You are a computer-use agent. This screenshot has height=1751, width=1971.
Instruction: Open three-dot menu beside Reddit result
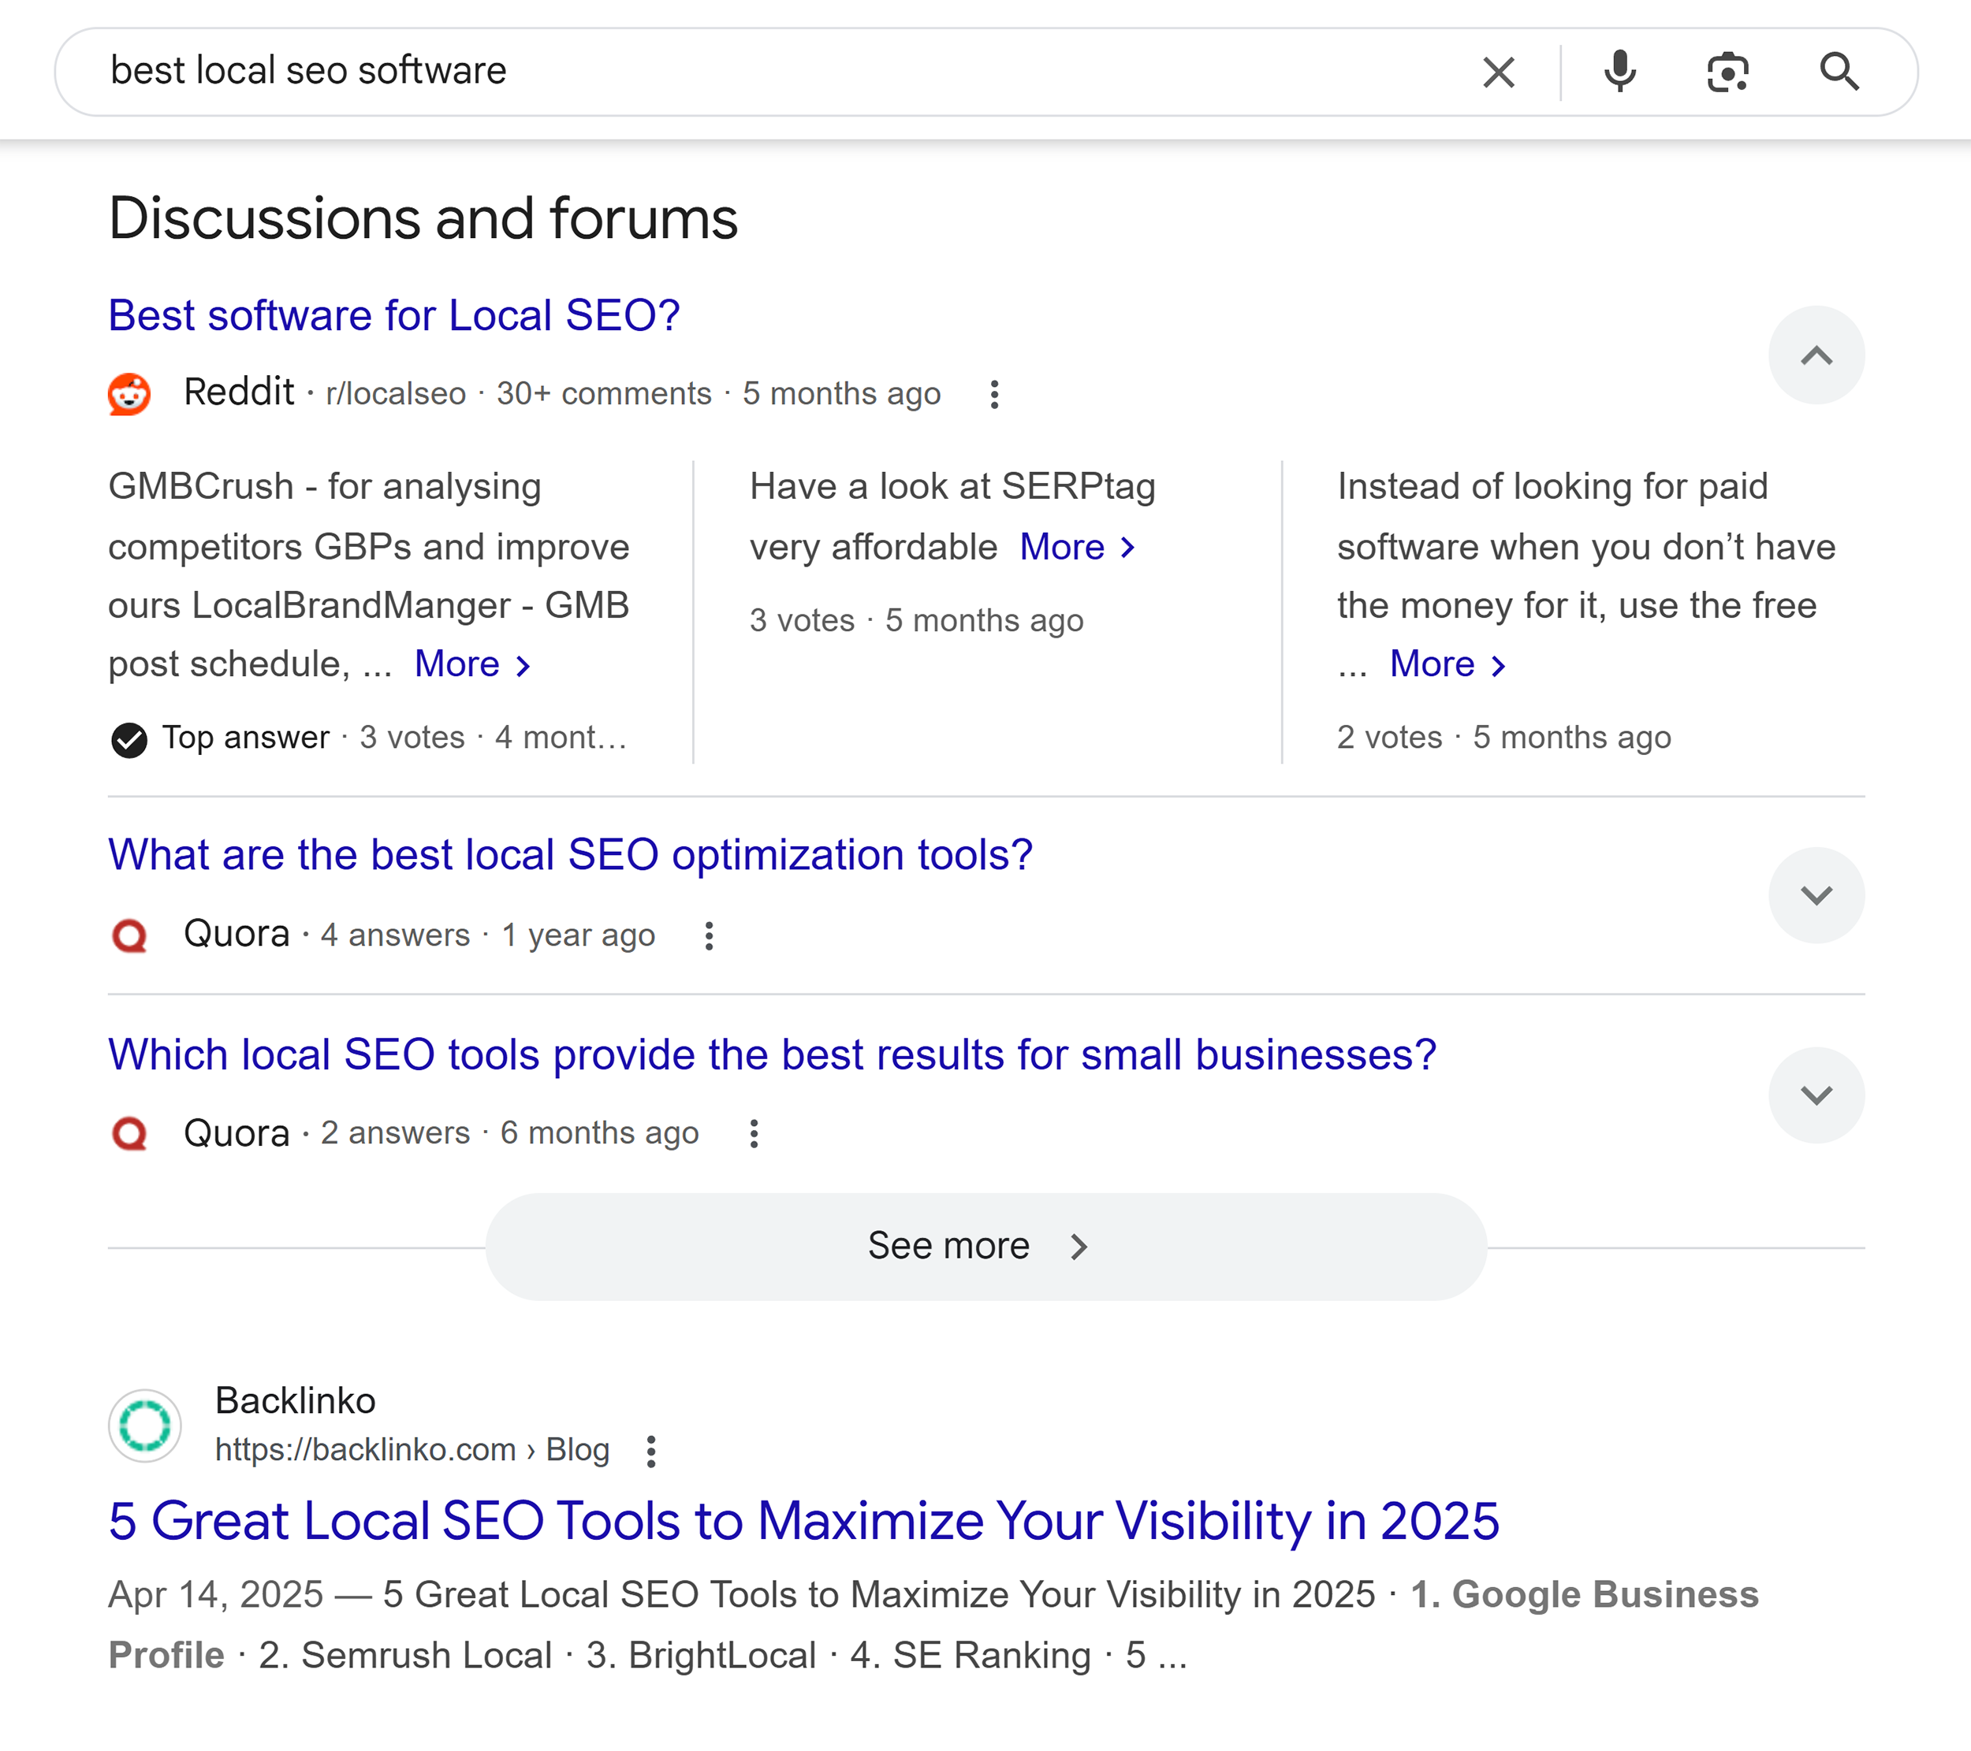point(994,394)
